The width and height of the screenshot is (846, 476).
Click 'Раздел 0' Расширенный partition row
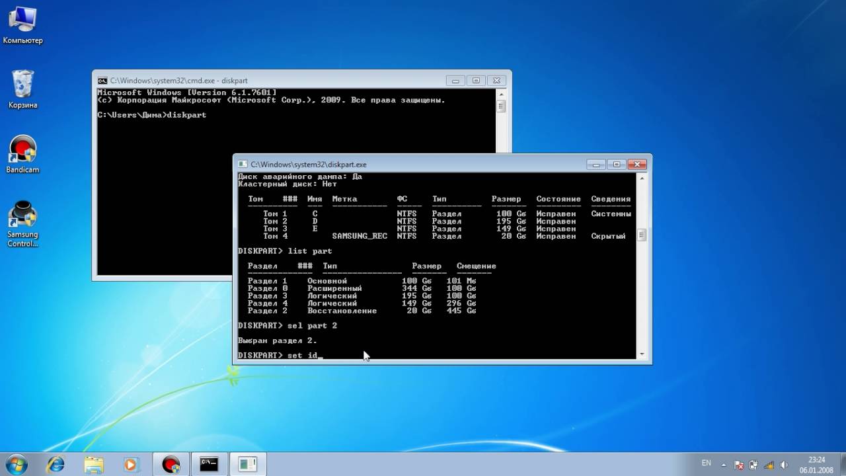point(362,288)
